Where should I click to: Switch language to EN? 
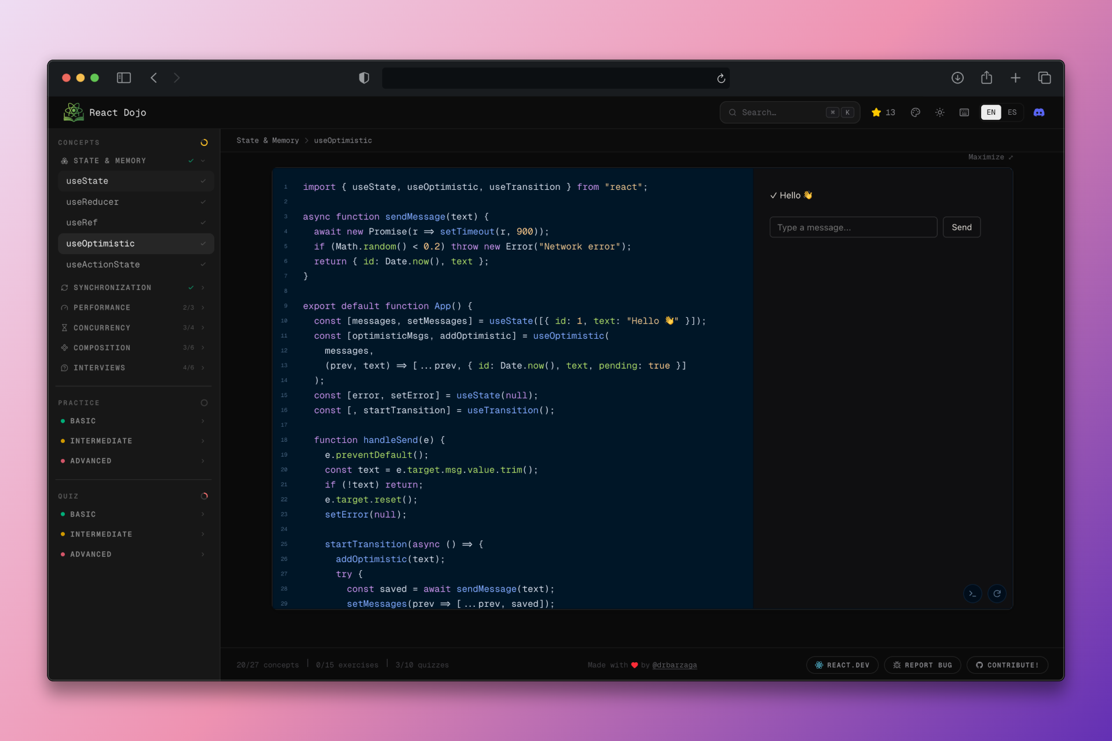point(991,112)
